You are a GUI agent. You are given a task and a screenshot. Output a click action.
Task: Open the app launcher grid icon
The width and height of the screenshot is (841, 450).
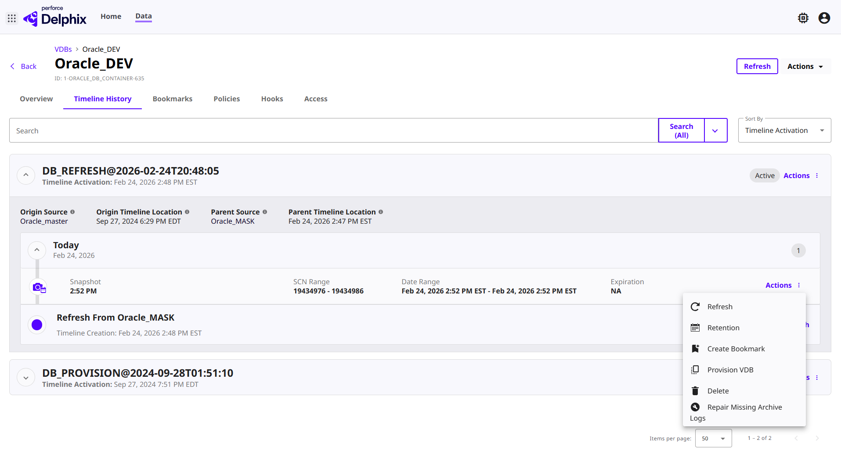12,18
